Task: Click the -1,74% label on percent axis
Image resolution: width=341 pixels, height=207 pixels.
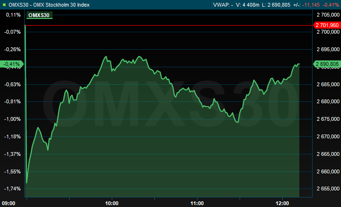Action: click(12, 189)
